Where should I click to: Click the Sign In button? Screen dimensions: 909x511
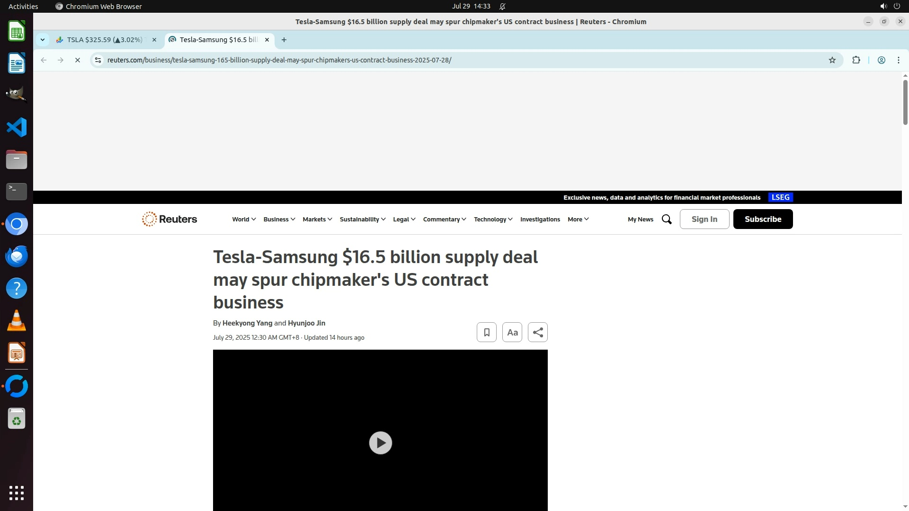tap(704, 219)
